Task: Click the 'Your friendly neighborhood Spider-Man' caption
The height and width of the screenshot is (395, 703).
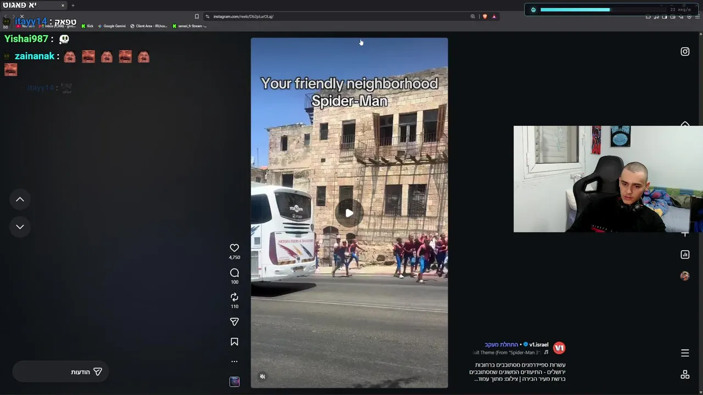Action: (x=349, y=92)
